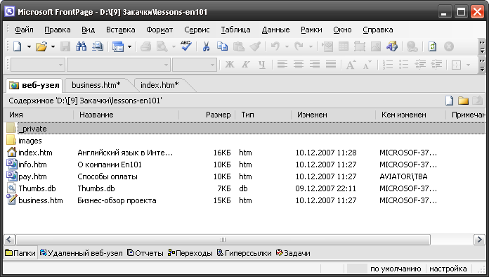The image size is (489, 277).
Task: Toggle justify alignment
Action: click(331, 65)
